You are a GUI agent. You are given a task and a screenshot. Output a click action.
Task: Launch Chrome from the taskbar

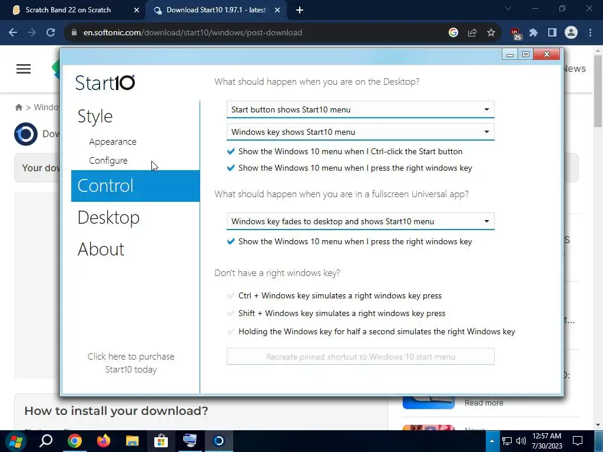coord(75,441)
